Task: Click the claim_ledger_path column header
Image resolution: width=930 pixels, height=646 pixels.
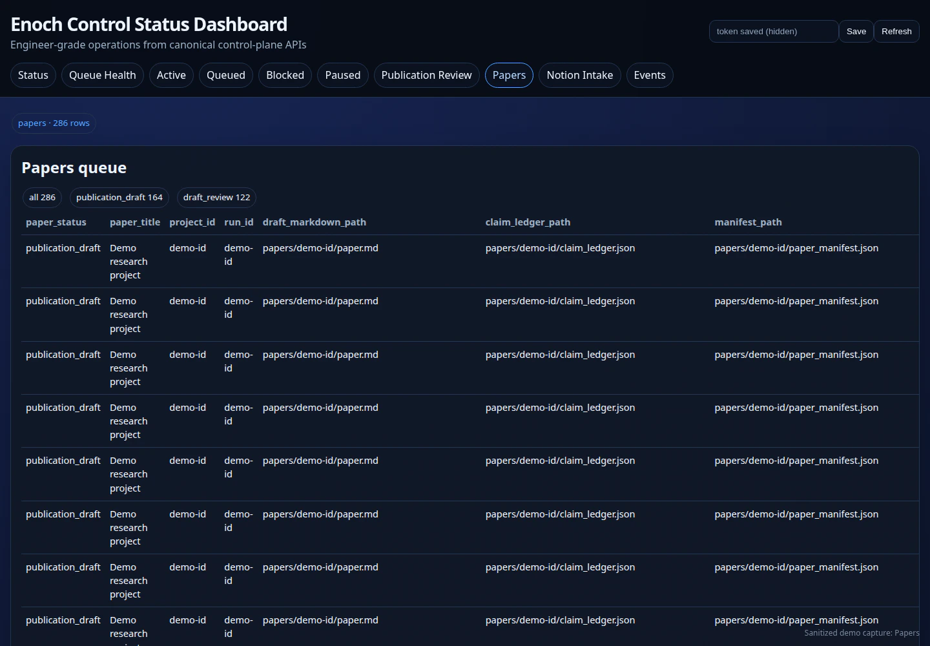Action: tap(528, 222)
